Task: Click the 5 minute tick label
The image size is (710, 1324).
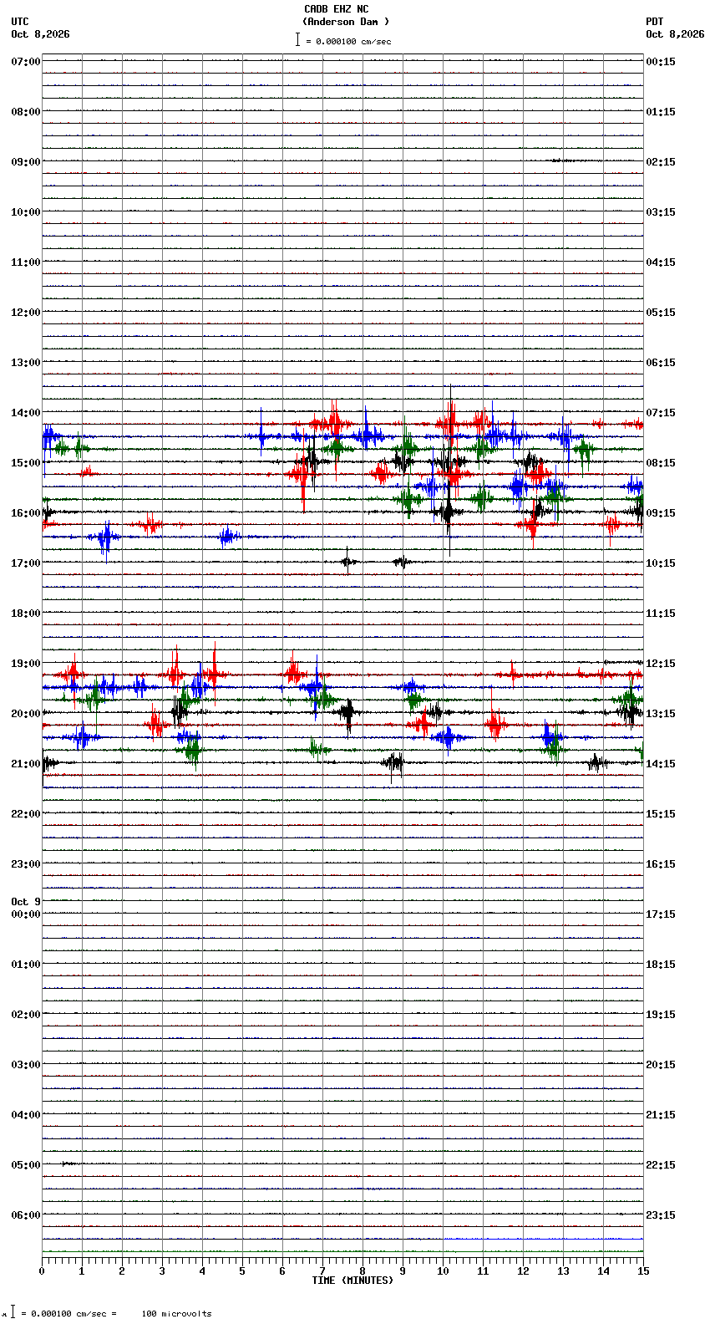Action: click(242, 1271)
